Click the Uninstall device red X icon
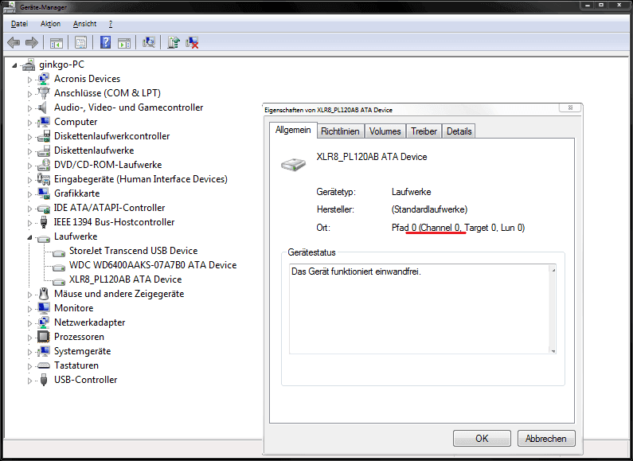633x461 pixels. (x=192, y=42)
